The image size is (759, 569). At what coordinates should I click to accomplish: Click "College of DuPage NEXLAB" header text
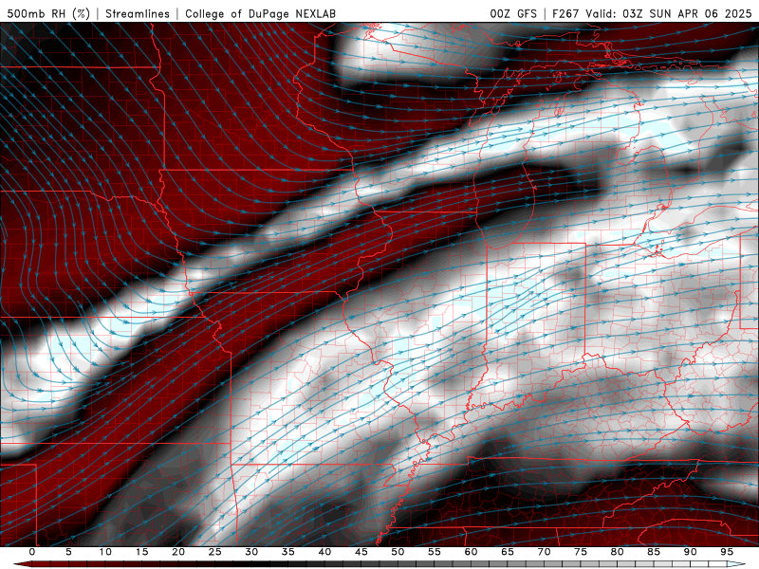260,13
